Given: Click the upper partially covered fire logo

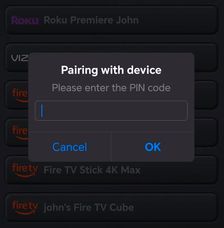Looking at the screenshot, I should point(20,95).
